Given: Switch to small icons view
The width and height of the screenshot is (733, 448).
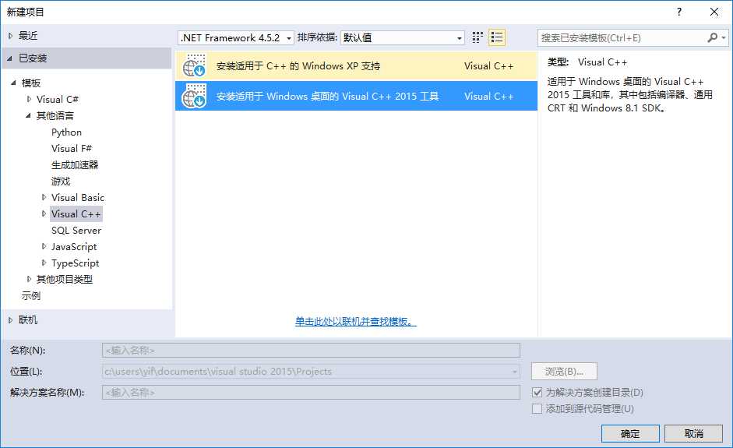Looking at the screenshot, I should point(478,37).
